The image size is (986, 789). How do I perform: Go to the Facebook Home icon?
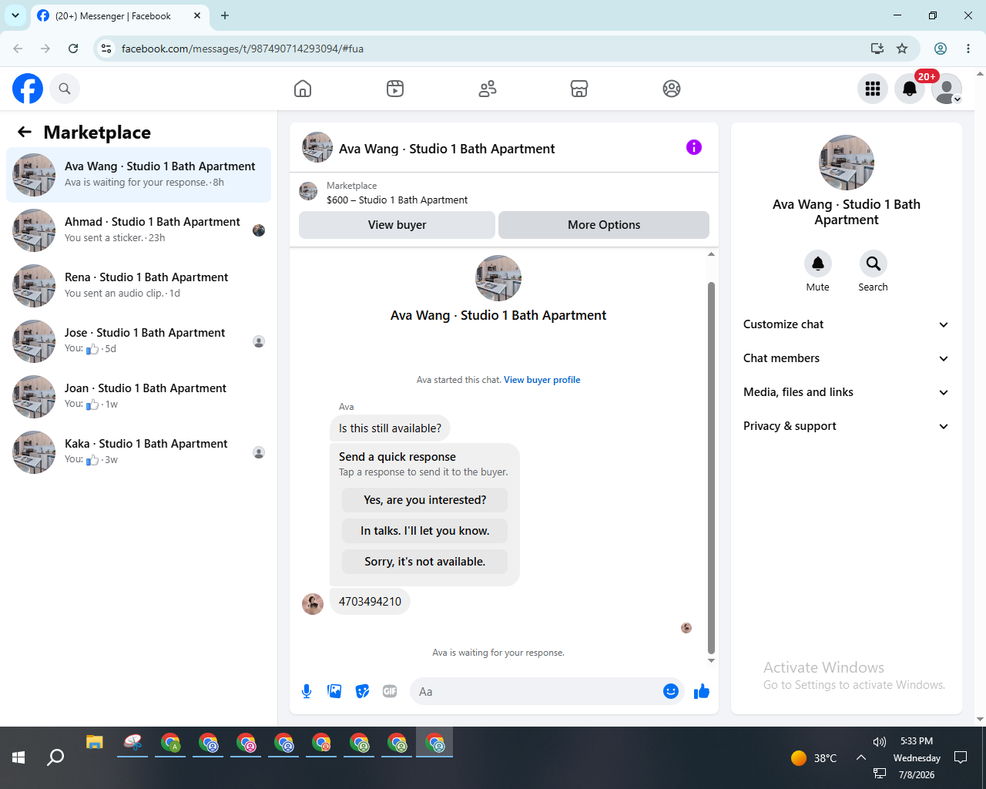click(x=303, y=89)
